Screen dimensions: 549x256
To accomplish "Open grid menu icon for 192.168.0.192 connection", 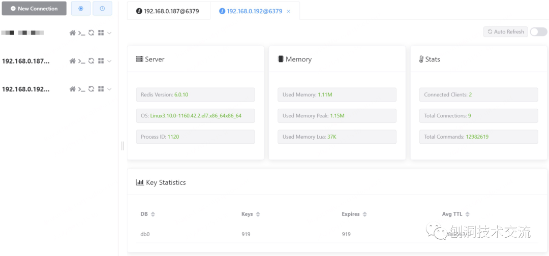I will 101,89.
